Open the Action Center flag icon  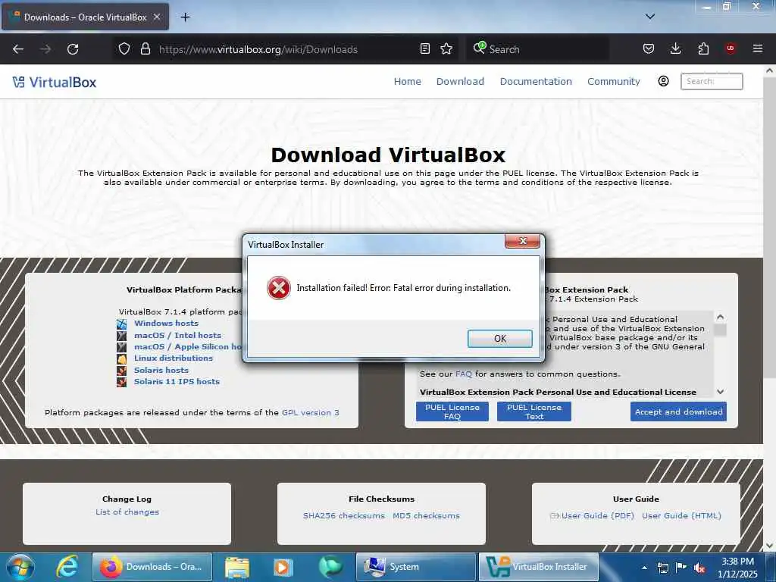[681, 567]
